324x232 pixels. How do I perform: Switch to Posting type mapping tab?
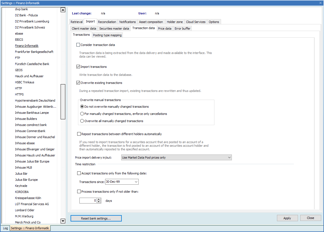click(x=107, y=35)
